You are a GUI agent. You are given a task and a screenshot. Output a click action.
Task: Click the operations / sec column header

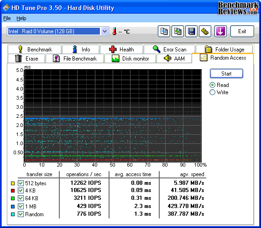pyautogui.click(x=84, y=174)
